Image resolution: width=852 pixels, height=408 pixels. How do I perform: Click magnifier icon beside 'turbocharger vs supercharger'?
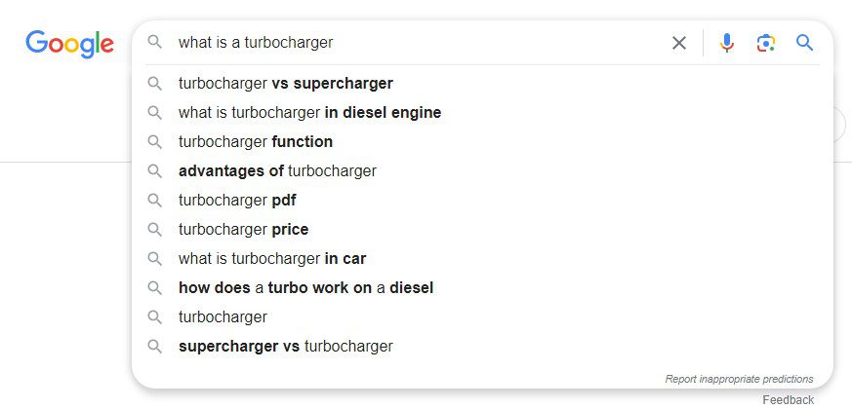coord(155,84)
